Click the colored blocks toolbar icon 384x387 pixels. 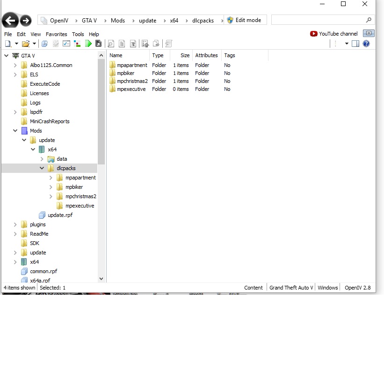[x=77, y=44]
